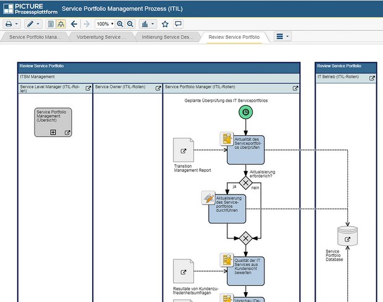Click the Aktualisierung erforderlich gateway
The image size is (383, 302).
coord(246,183)
